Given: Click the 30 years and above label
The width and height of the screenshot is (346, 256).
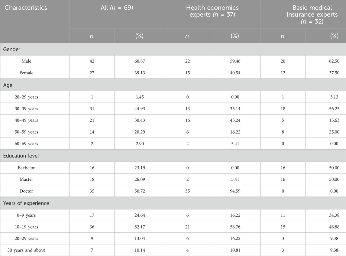Looking at the screenshot, I should tap(26, 250).
